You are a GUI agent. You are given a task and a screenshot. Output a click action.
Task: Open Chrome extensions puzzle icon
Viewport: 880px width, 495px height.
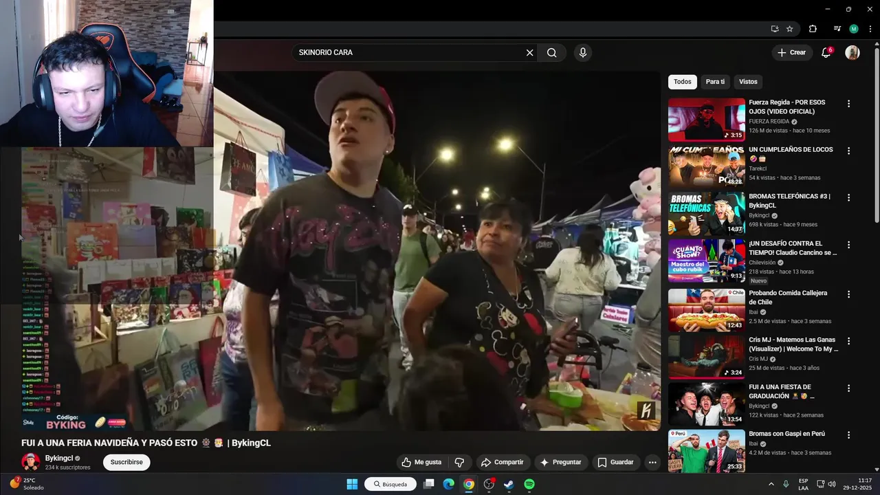click(813, 29)
